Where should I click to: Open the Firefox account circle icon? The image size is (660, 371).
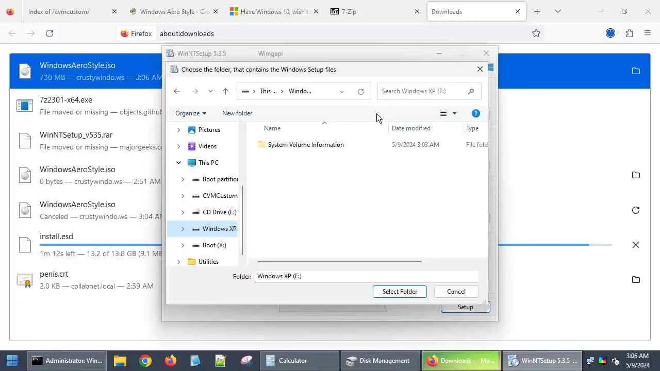click(x=610, y=33)
